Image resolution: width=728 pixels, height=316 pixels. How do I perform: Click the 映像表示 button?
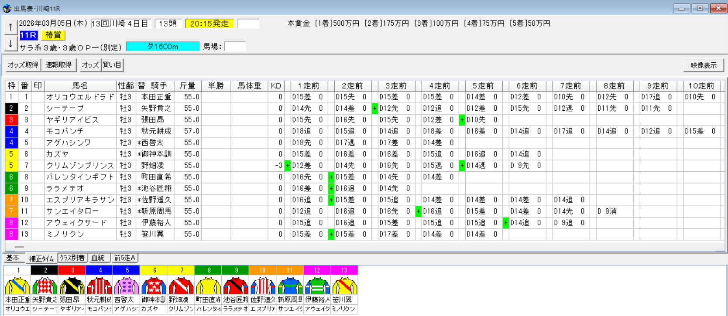click(704, 65)
